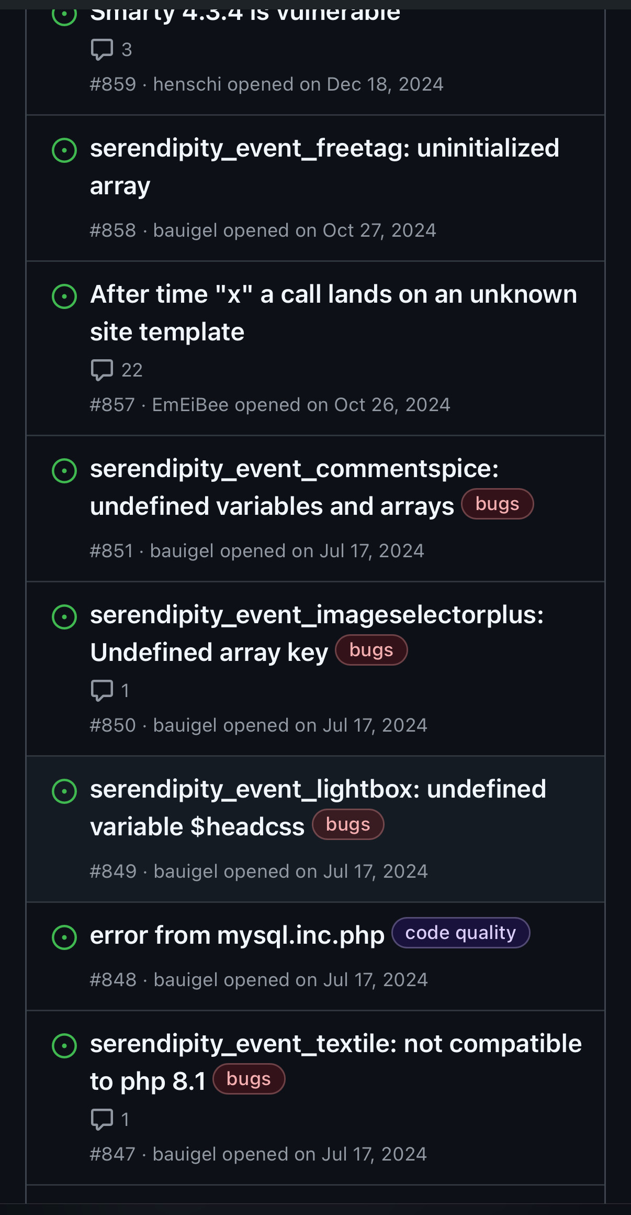Filter by bugs label on commentspice issue
Screen dimensions: 631x1215
(497, 504)
